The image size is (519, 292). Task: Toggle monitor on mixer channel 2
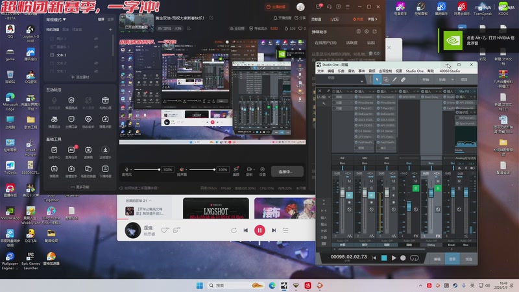pos(371,195)
